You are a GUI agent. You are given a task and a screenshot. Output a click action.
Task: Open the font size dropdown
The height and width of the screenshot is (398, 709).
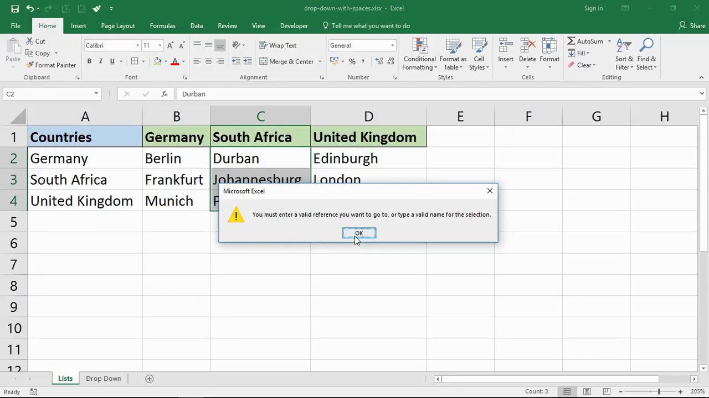click(x=160, y=45)
